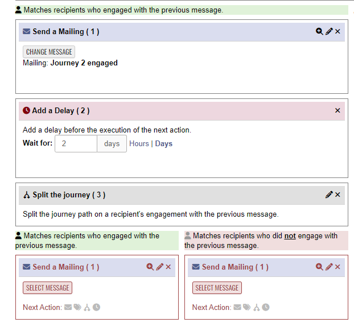Add a delay clock as next action, engaged branch
Image resolution: width=354 pixels, height=331 pixels.
[96, 307]
